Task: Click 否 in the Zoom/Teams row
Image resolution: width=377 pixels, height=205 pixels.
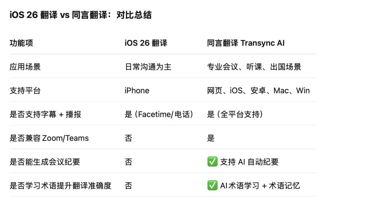Action: point(128,138)
